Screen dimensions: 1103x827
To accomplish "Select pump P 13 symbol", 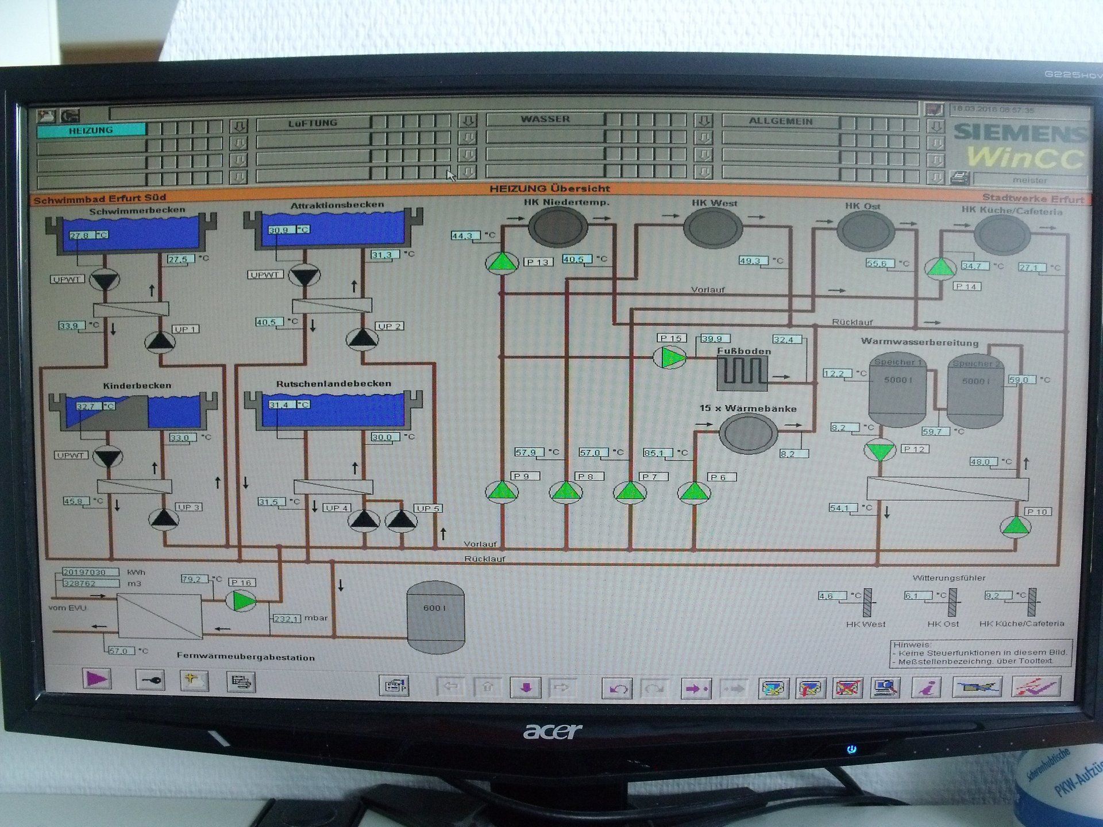I will [x=502, y=262].
